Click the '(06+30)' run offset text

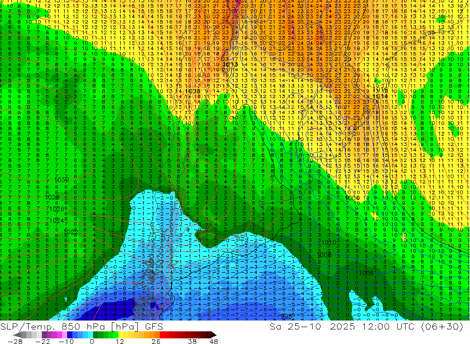(x=442, y=326)
